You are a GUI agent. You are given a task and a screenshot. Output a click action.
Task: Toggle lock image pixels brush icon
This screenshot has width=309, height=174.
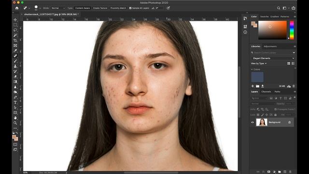(262, 115)
